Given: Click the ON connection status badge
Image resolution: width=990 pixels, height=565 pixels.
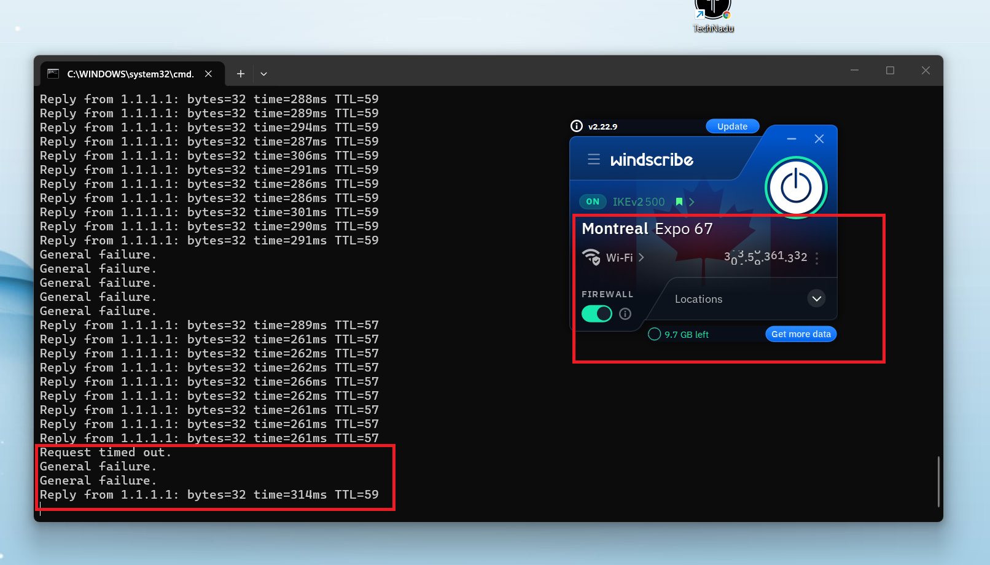Looking at the screenshot, I should tap(593, 201).
